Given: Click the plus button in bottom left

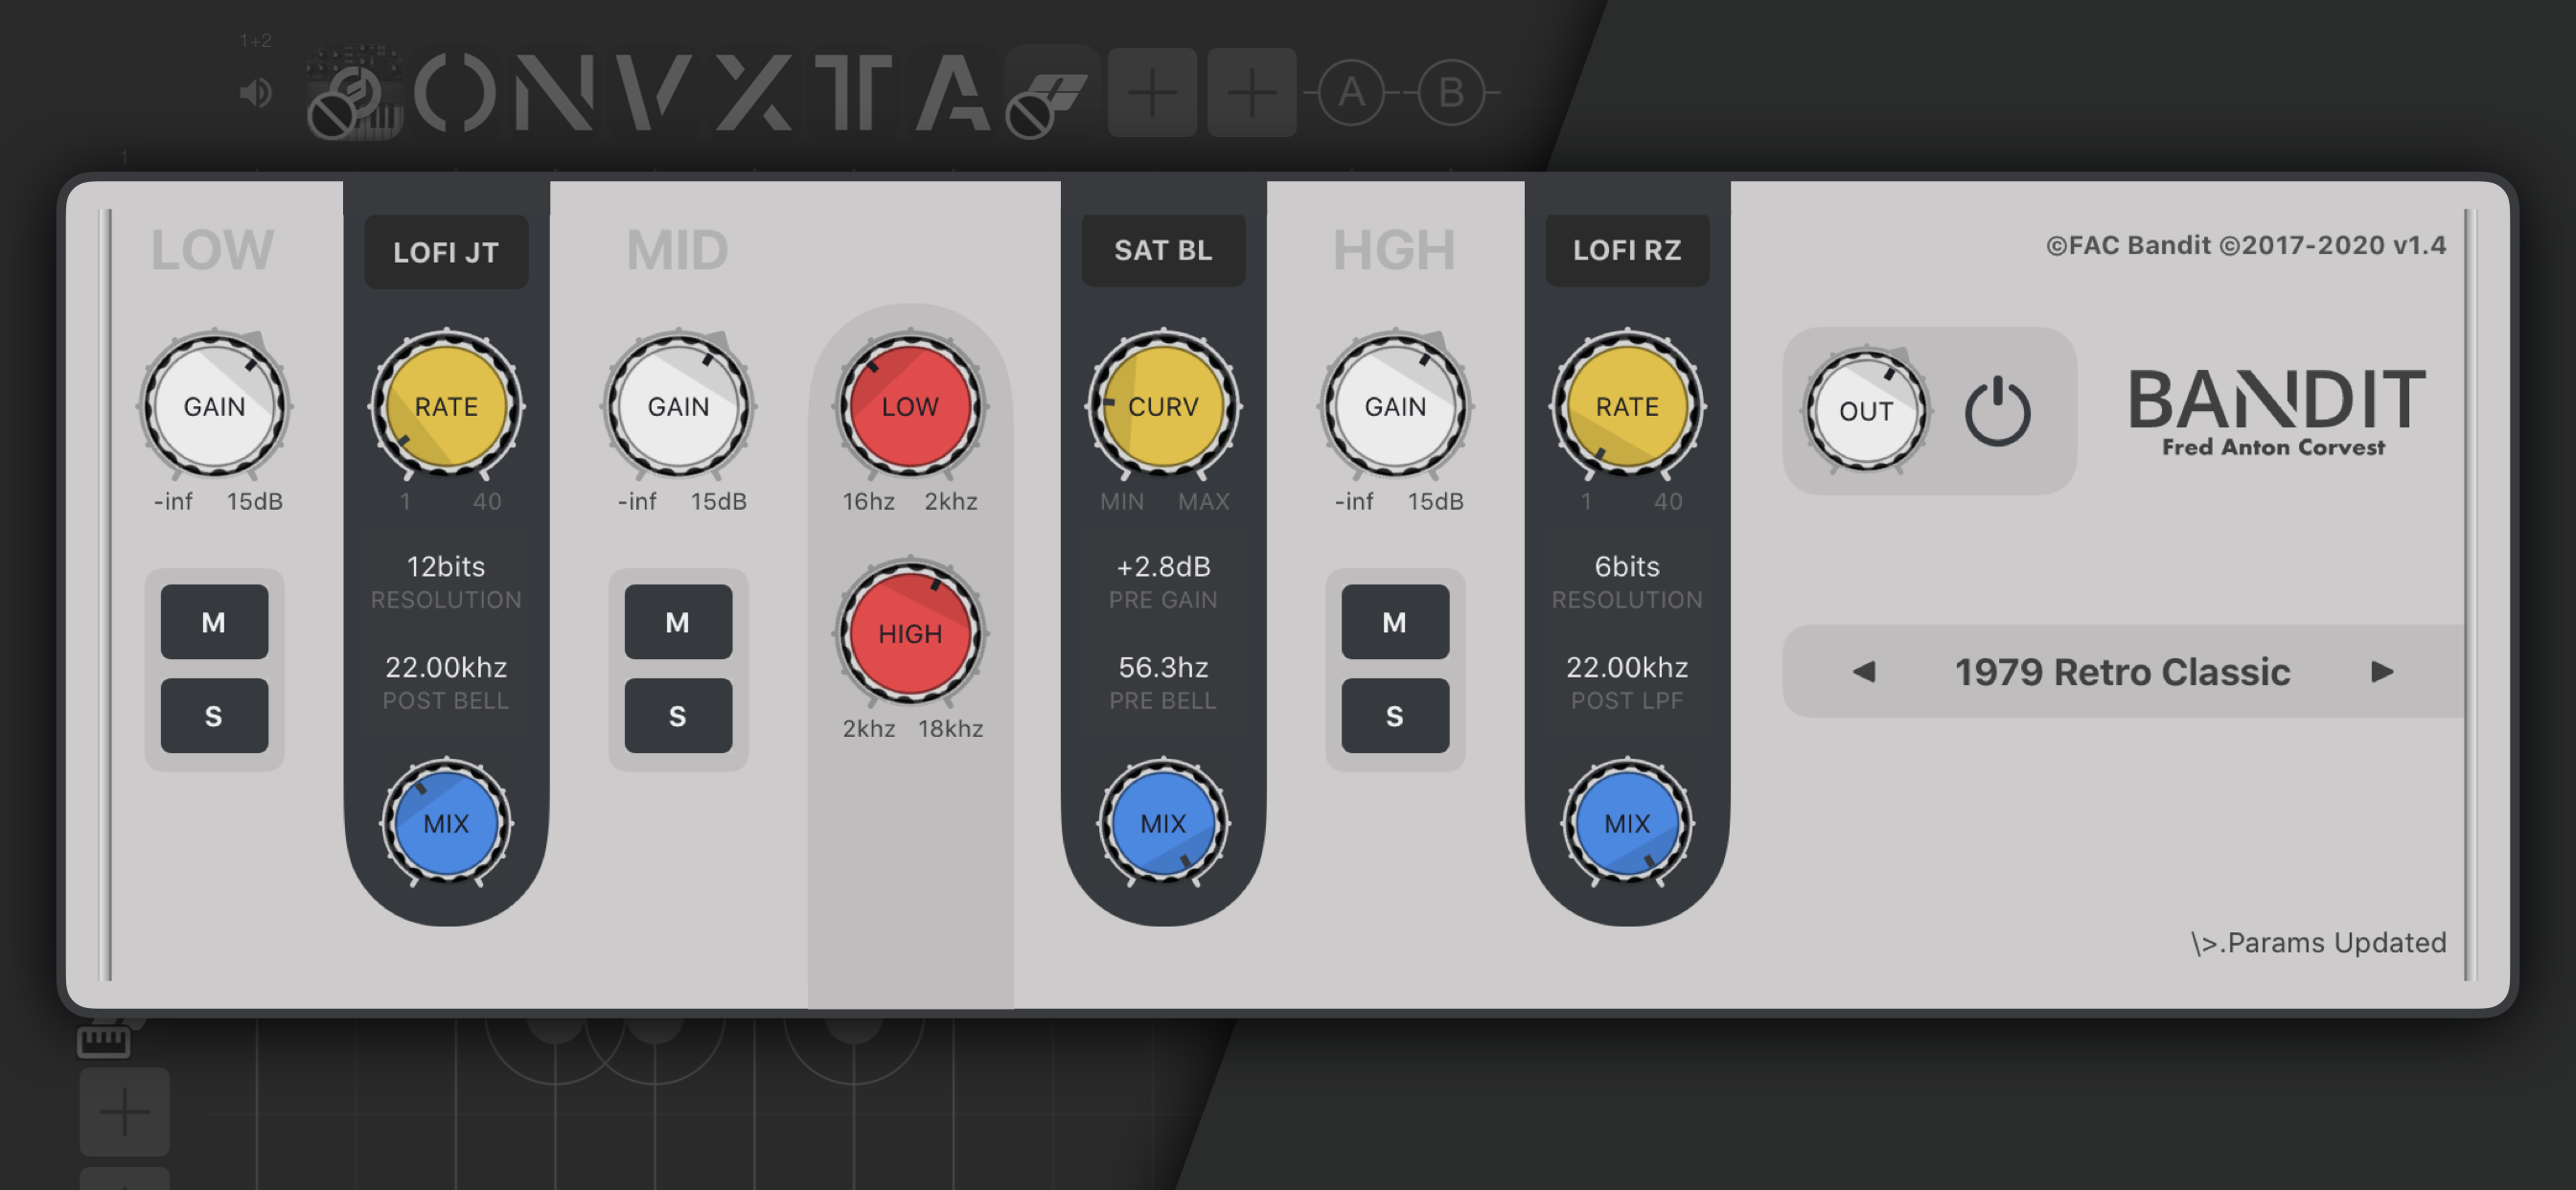Looking at the screenshot, I should pyautogui.click(x=124, y=1111).
